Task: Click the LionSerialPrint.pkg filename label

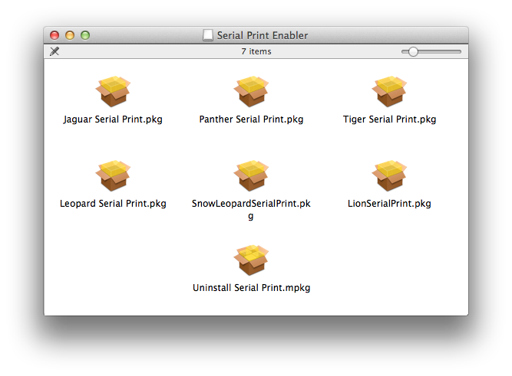Action: pyautogui.click(x=389, y=204)
